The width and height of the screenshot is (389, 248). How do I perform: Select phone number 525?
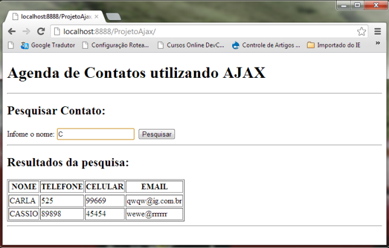coord(62,201)
